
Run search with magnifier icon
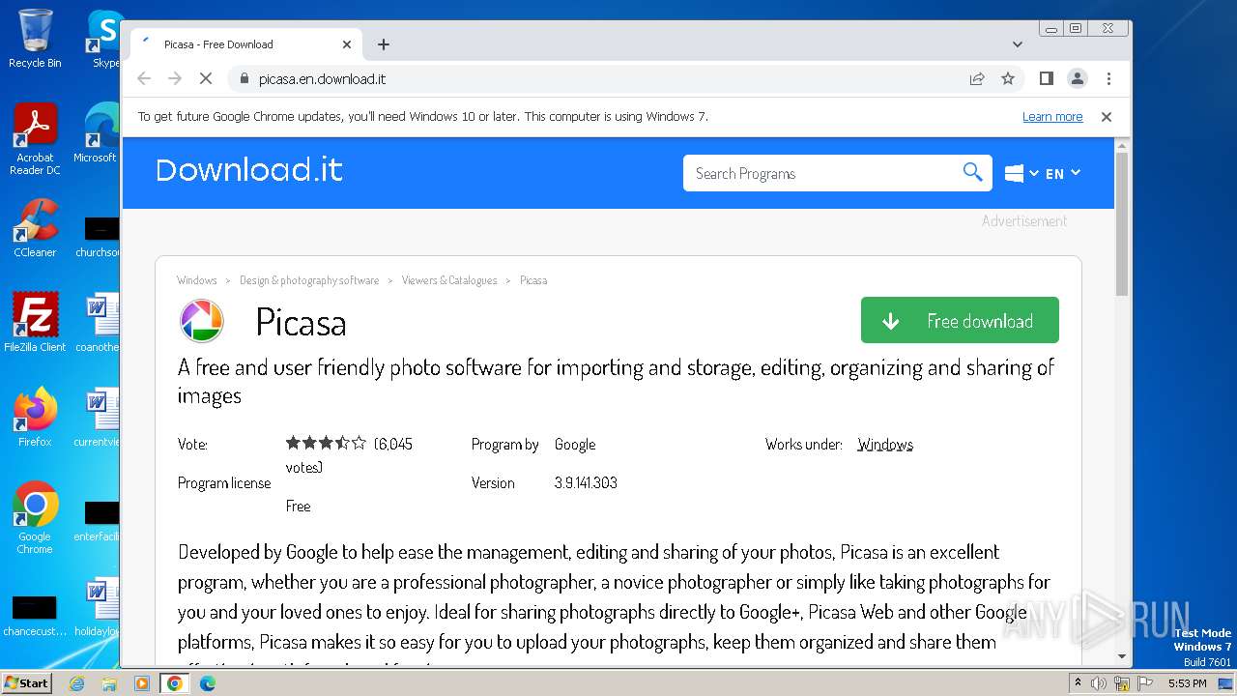972,172
